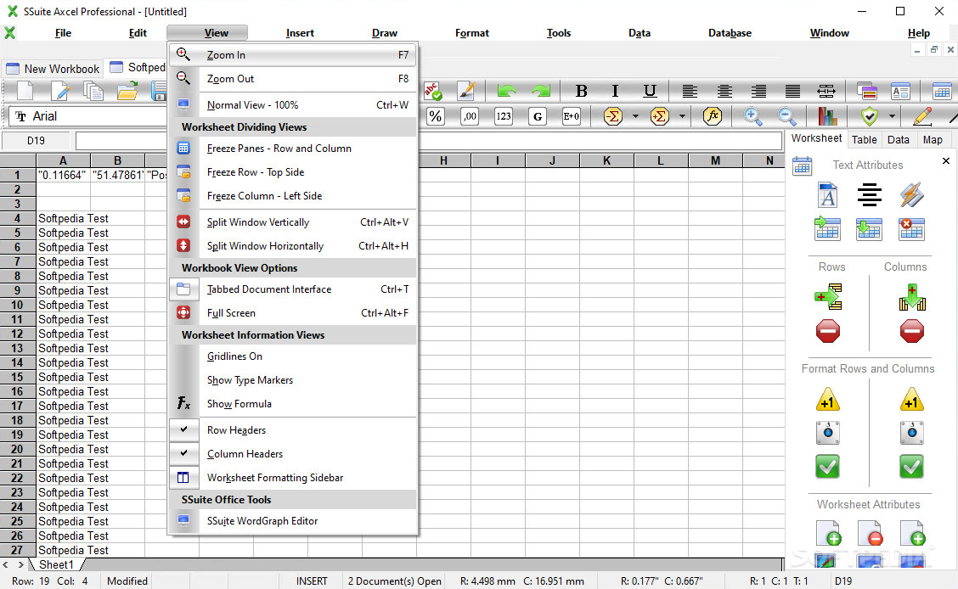Click the Redo green arrow icon

(x=541, y=91)
